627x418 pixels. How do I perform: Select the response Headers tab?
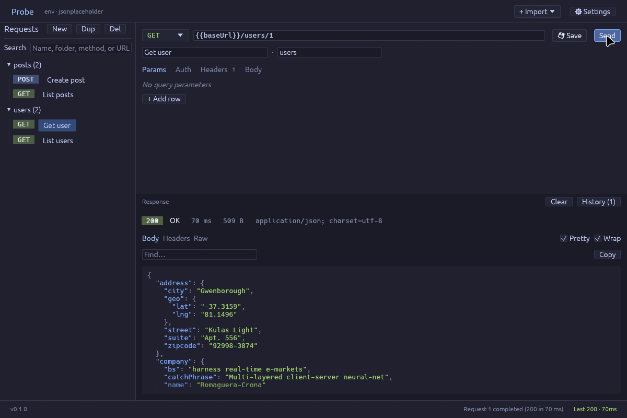click(177, 238)
